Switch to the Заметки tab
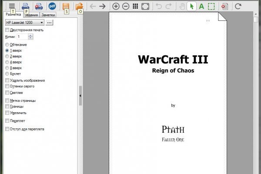 (x=48, y=15)
